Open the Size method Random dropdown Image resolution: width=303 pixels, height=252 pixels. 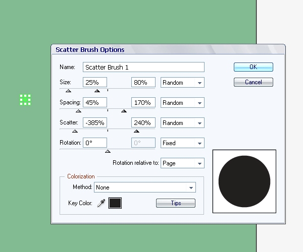tap(182, 83)
